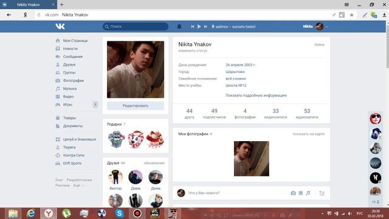Click Показать подробную информацию
The image size is (389, 219).
256,96
